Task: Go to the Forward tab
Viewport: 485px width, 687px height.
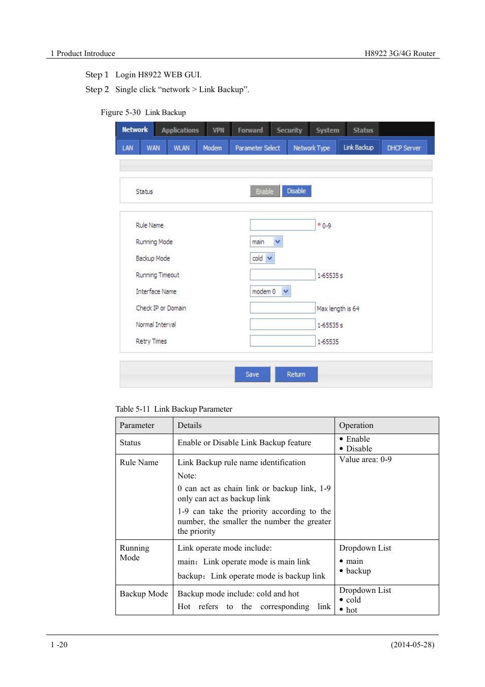Action: pyautogui.click(x=251, y=130)
